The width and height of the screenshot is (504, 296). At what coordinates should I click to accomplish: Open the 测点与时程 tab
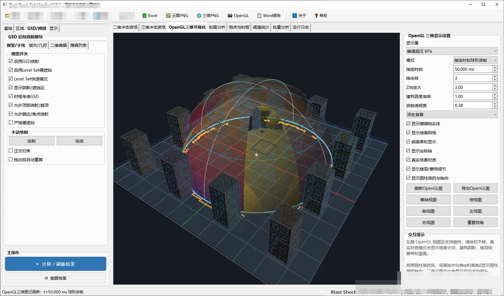click(239, 27)
